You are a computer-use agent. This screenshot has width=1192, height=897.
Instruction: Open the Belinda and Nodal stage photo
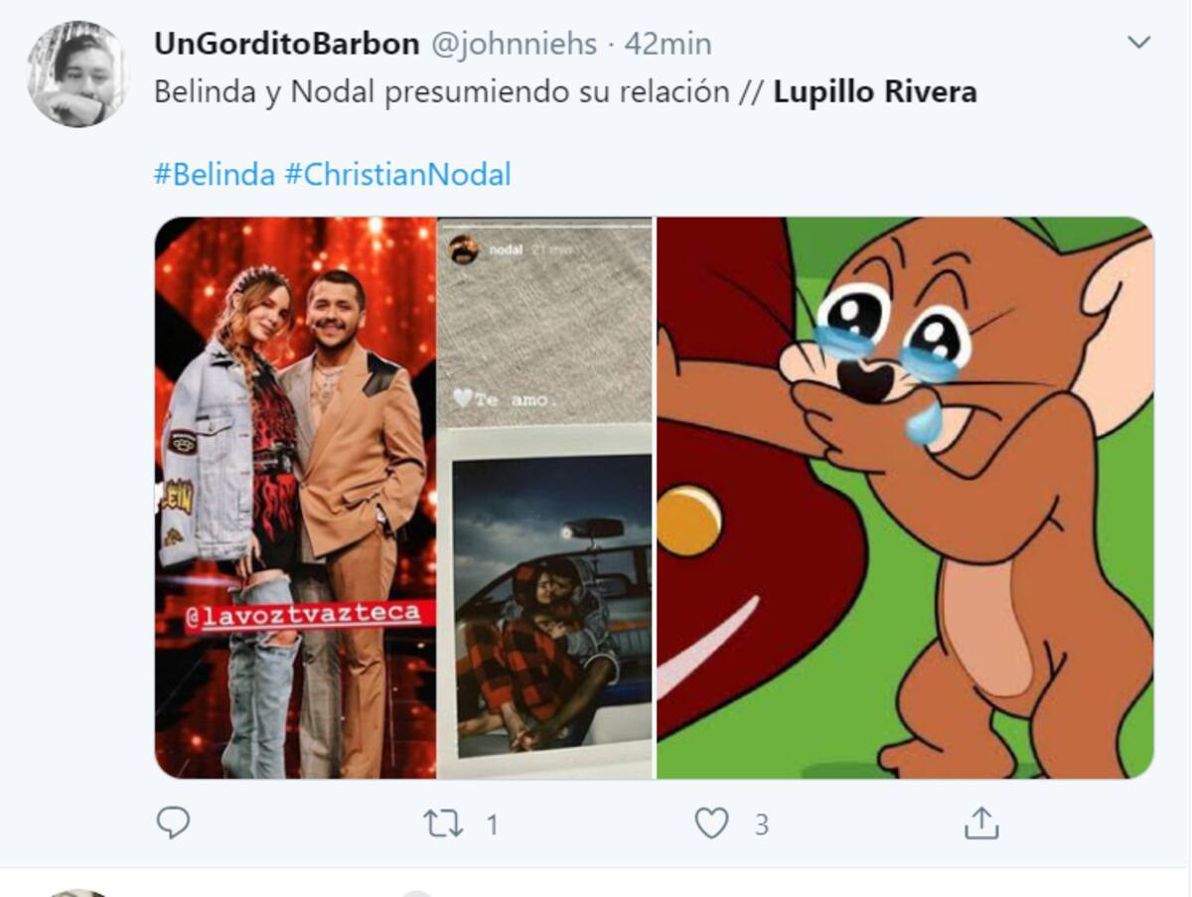point(296,497)
